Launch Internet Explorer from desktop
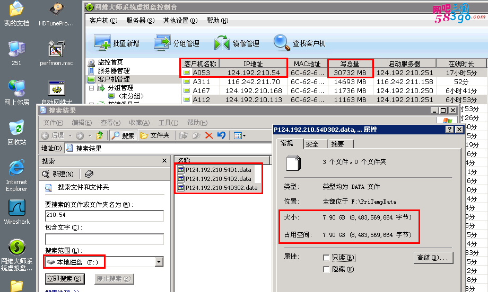 [x=16, y=175]
